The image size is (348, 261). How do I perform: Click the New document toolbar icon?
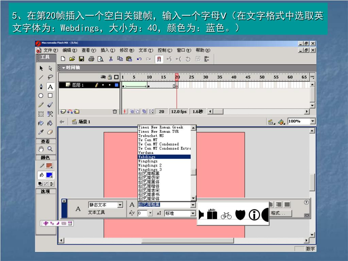[63, 59]
